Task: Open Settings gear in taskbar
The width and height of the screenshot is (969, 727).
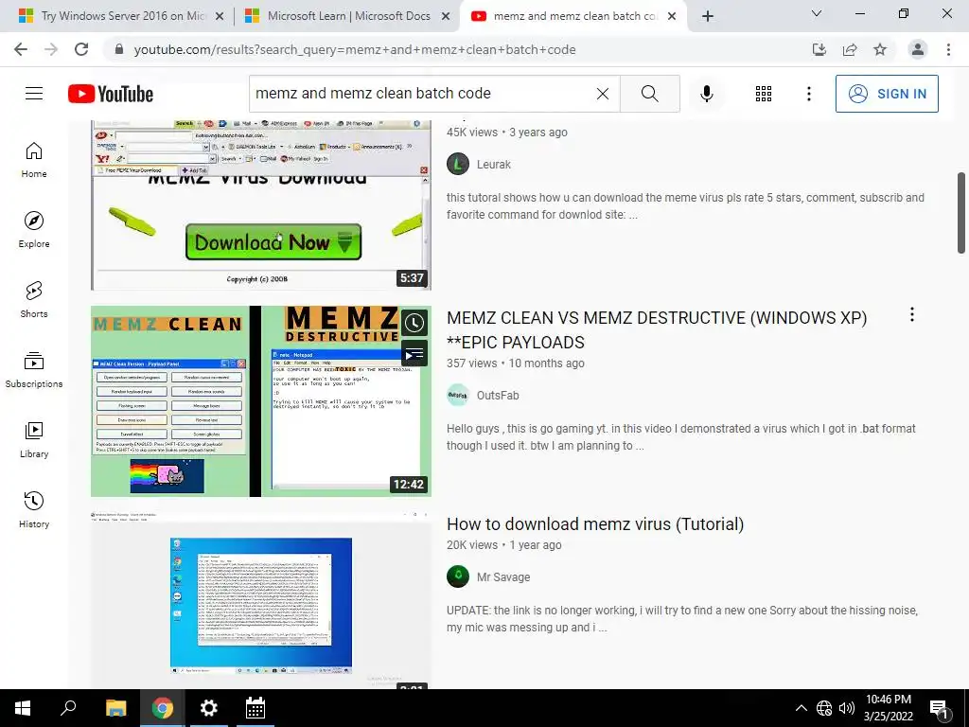Action: 209,708
